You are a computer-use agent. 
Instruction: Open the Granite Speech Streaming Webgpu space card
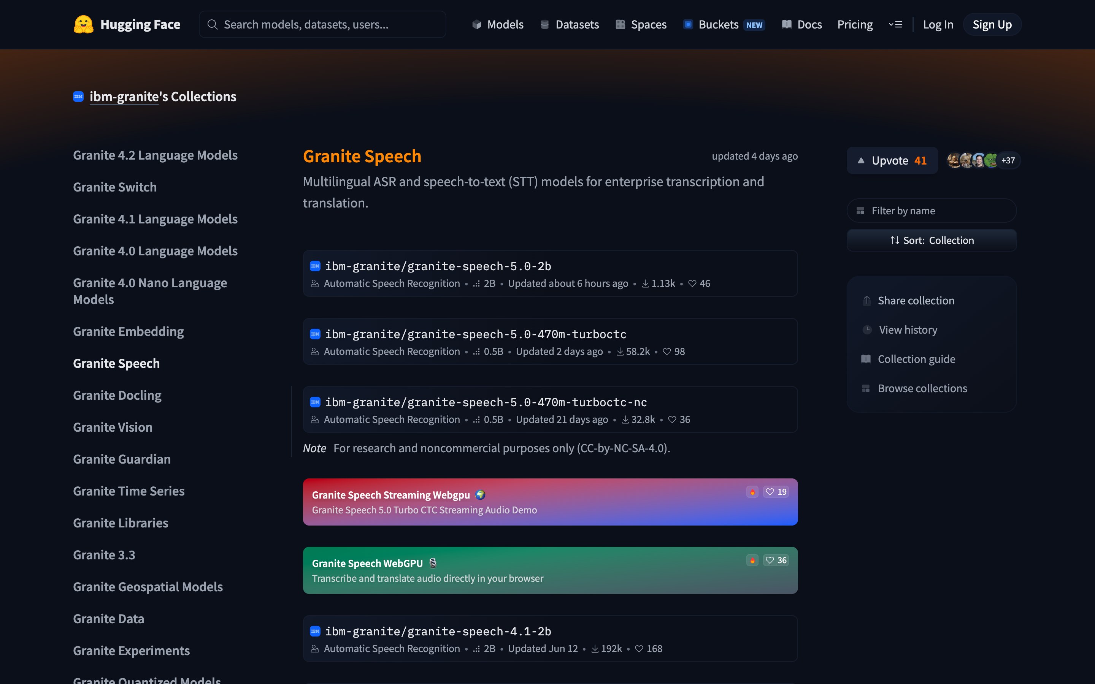pos(550,502)
